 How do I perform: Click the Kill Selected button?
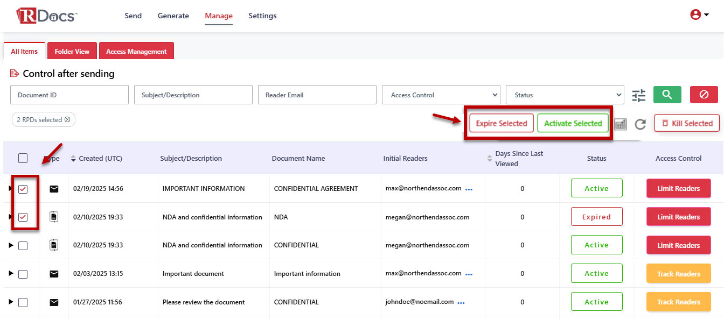[x=687, y=123]
